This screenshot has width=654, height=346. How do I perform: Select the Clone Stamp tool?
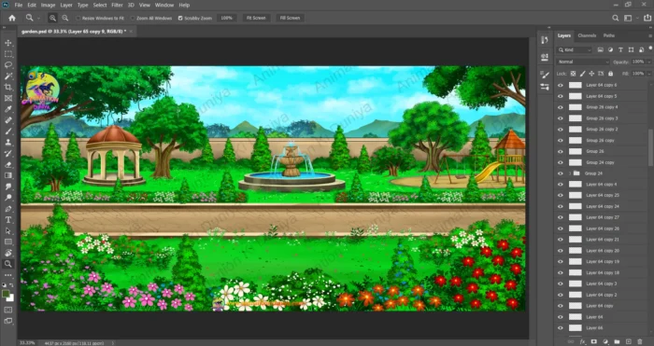7,143
